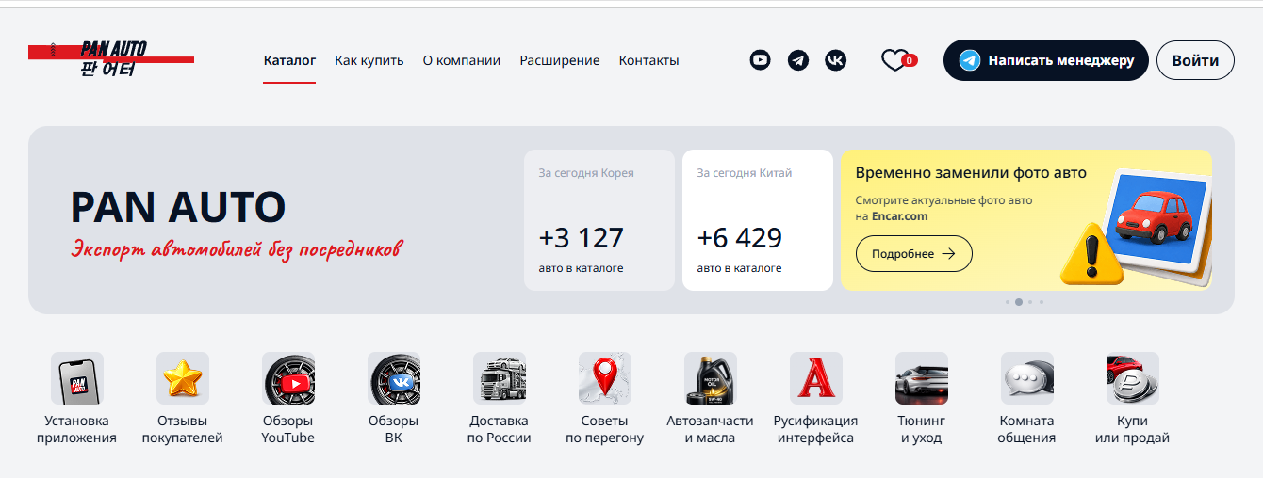Screen dimensions: 1263x478
Task: Open the Автозапчасти и масла oil canister icon
Action: (711, 378)
